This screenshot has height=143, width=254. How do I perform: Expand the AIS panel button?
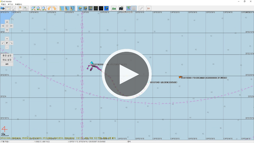pos(7,64)
